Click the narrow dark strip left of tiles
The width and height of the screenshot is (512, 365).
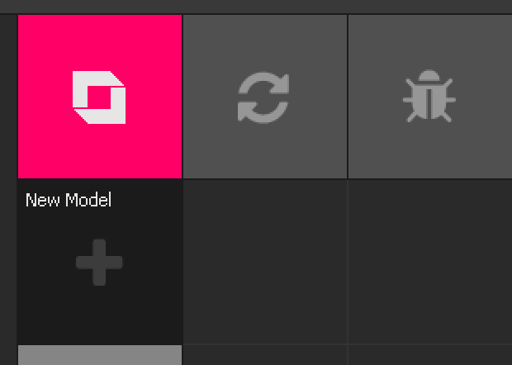click(8, 189)
